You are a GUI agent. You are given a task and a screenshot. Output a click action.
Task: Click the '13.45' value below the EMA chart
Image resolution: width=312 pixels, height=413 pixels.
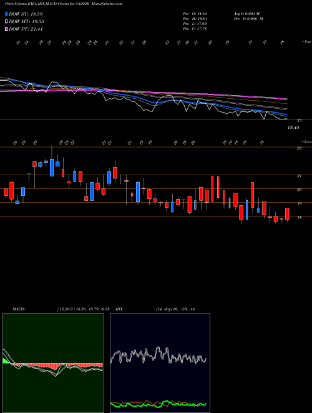[293, 128]
